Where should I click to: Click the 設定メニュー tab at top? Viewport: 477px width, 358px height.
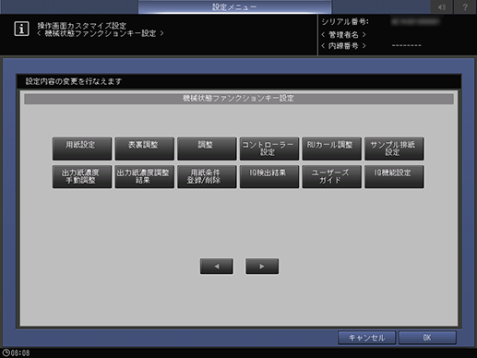coord(234,6)
